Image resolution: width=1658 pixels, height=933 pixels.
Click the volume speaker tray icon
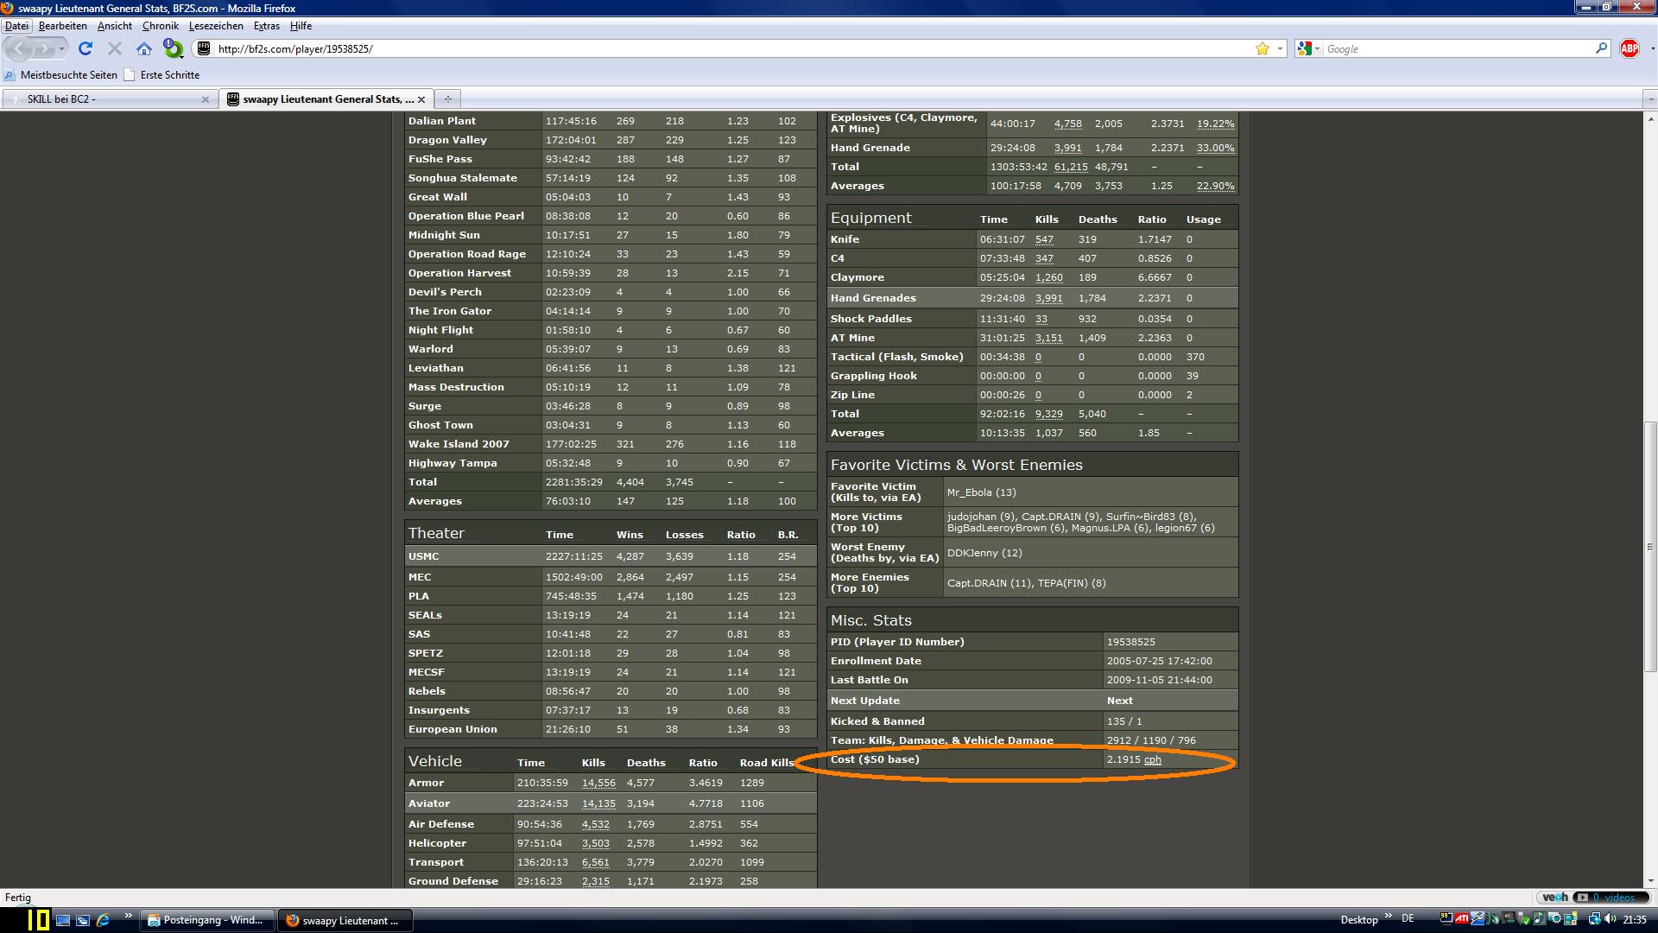click(x=1610, y=919)
